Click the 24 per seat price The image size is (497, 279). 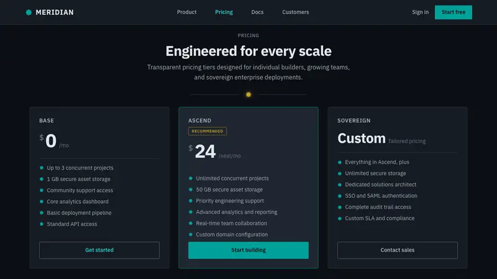pos(206,151)
